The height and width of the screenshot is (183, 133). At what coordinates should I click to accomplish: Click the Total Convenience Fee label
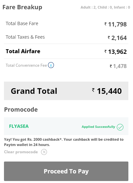[x=26, y=65]
